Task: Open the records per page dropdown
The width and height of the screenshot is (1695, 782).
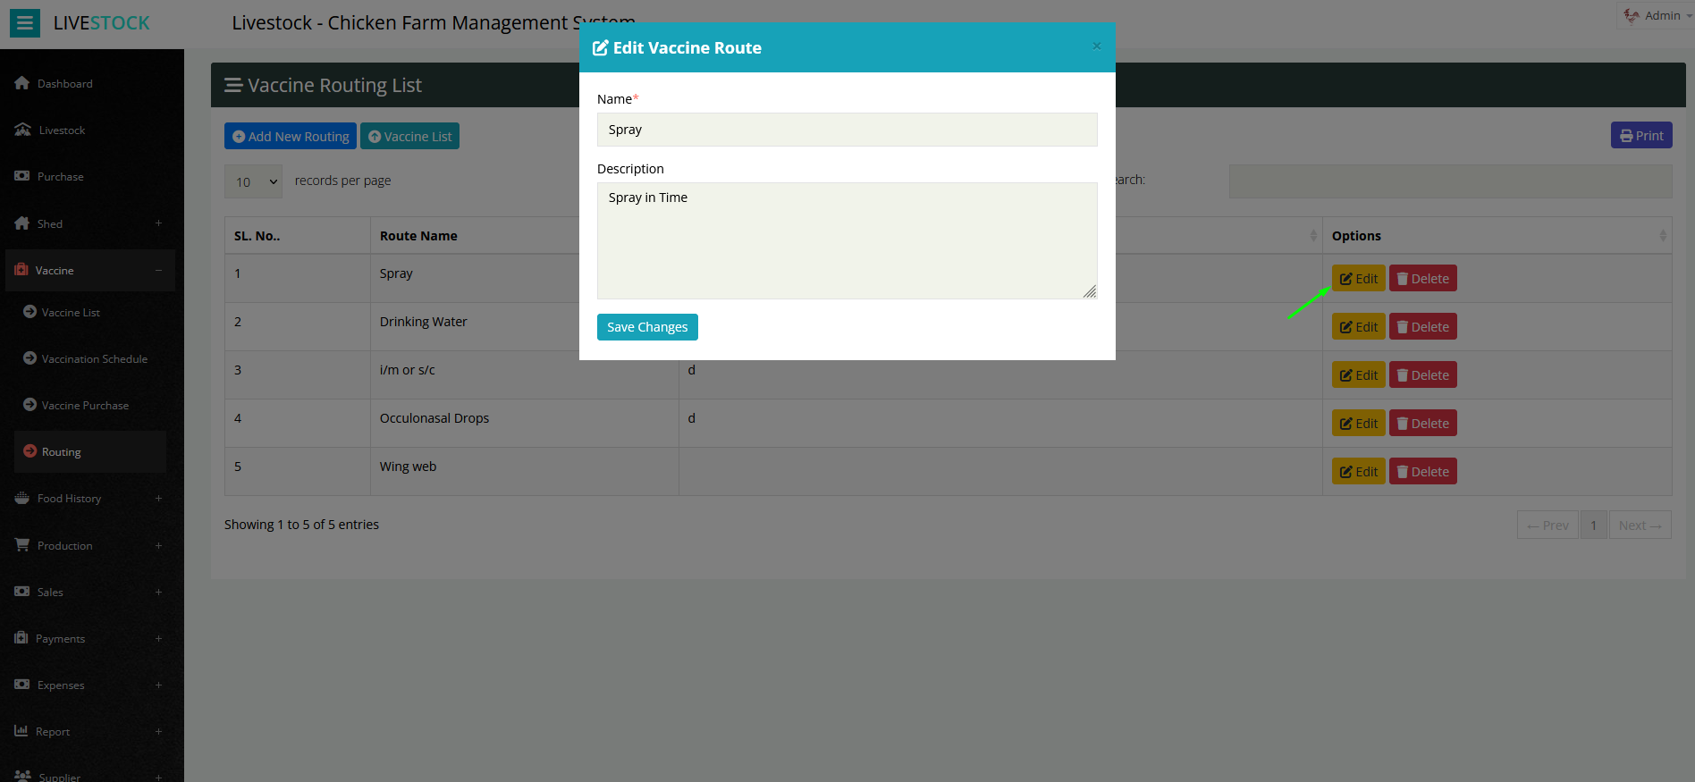Action: pyautogui.click(x=254, y=181)
